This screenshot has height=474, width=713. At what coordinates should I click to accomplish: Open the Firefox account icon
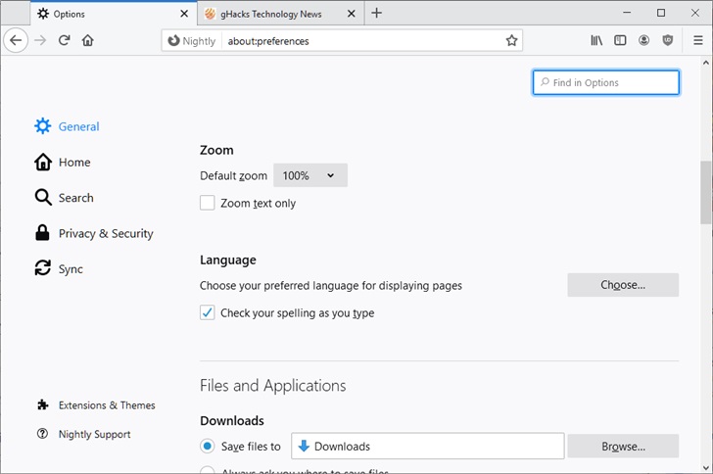tap(643, 40)
